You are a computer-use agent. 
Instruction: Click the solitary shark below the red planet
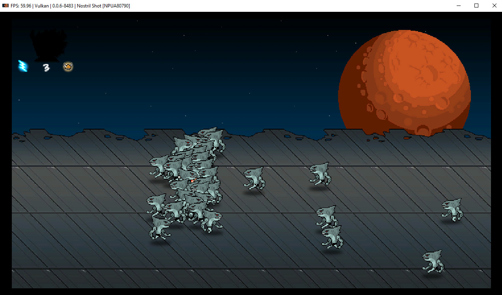320,174
